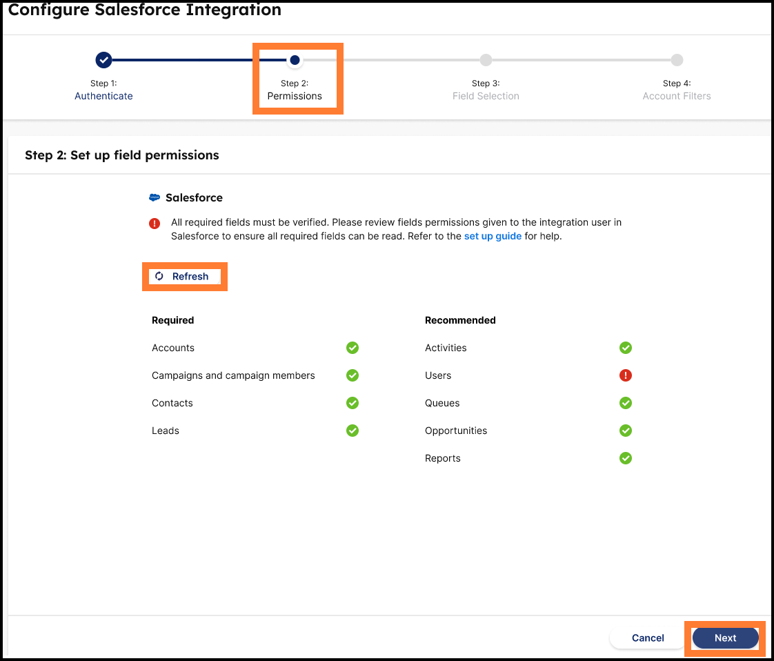The height and width of the screenshot is (661, 774).
Task: Proceed with the Next button
Action: pos(725,638)
